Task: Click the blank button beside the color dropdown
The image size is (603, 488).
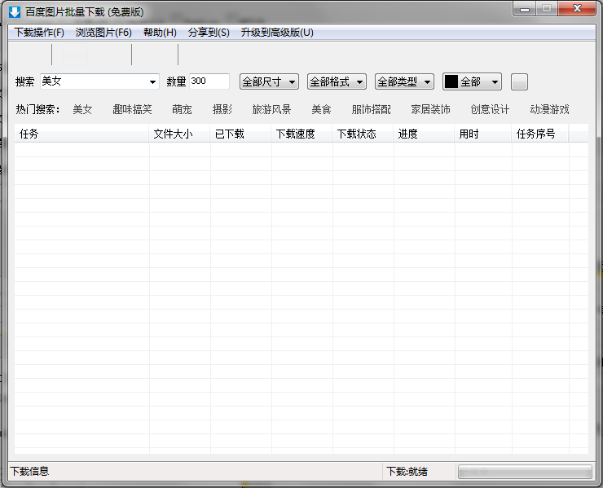Action: (519, 82)
